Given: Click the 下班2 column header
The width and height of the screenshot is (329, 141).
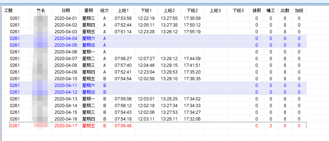Looking at the screenshot, I should click(192, 11).
